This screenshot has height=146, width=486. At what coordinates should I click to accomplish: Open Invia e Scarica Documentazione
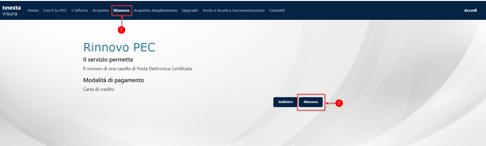(233, 10)
